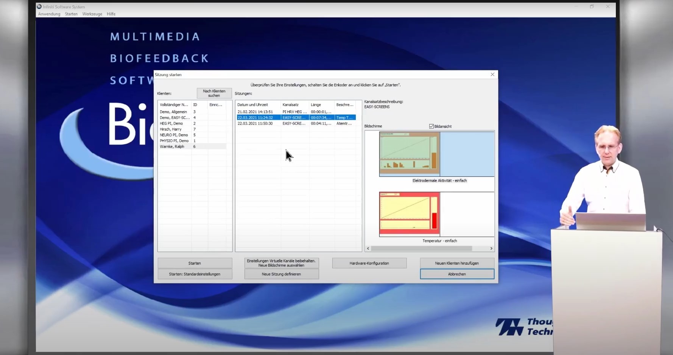Open Hardware-Konfiguration
The height and width of the screenshot is (355, 673).
[369, 263]
